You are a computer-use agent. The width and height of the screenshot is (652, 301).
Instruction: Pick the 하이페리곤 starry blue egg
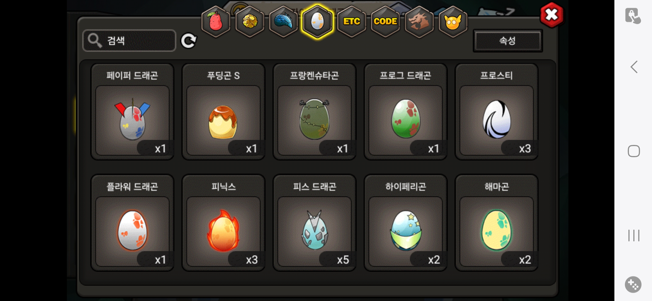406,223
